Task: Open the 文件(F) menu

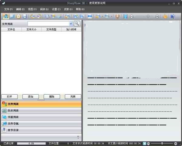Action: tap(8, 9)
